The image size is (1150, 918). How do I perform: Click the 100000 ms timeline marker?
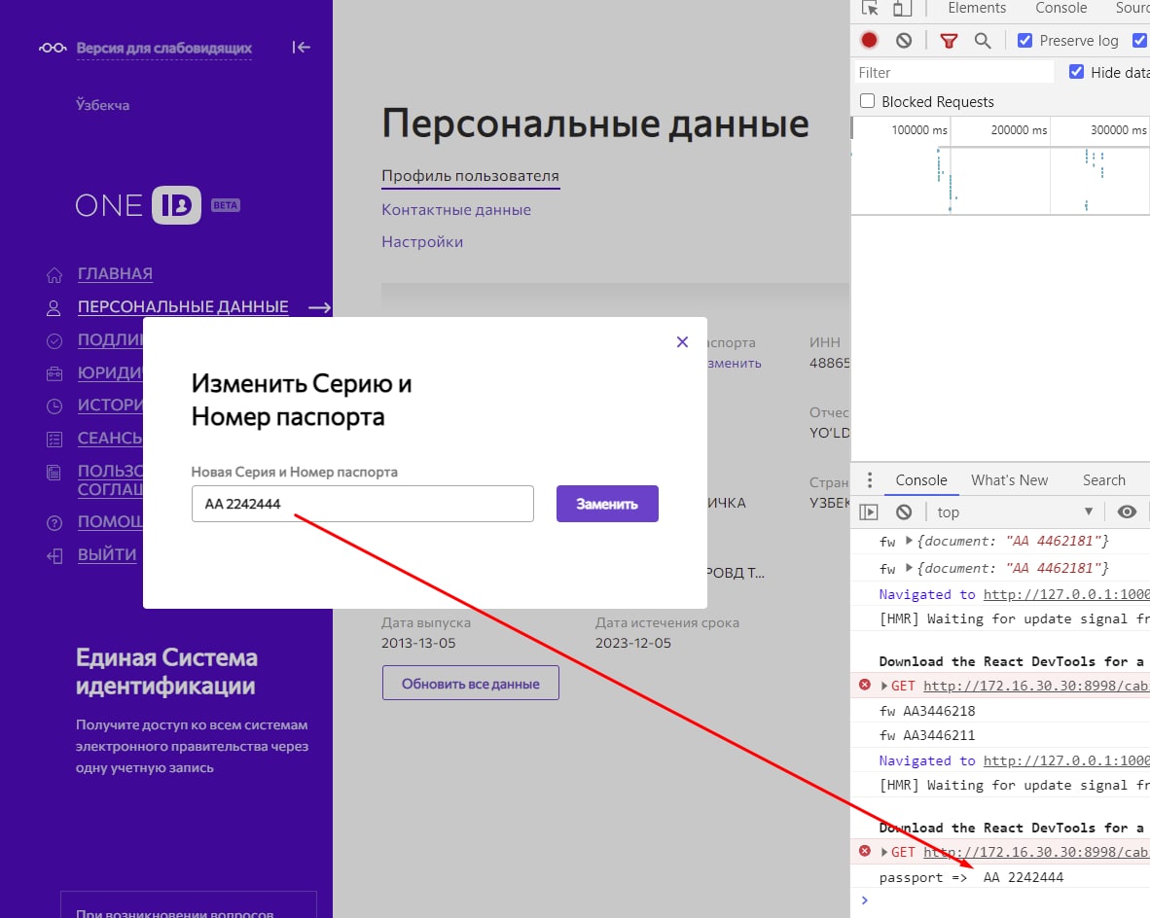click(x=919, y=130)
